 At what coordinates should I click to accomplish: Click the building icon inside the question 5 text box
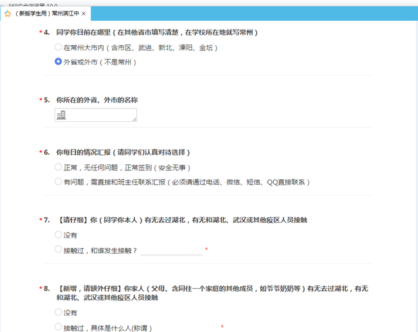point(62,115)
